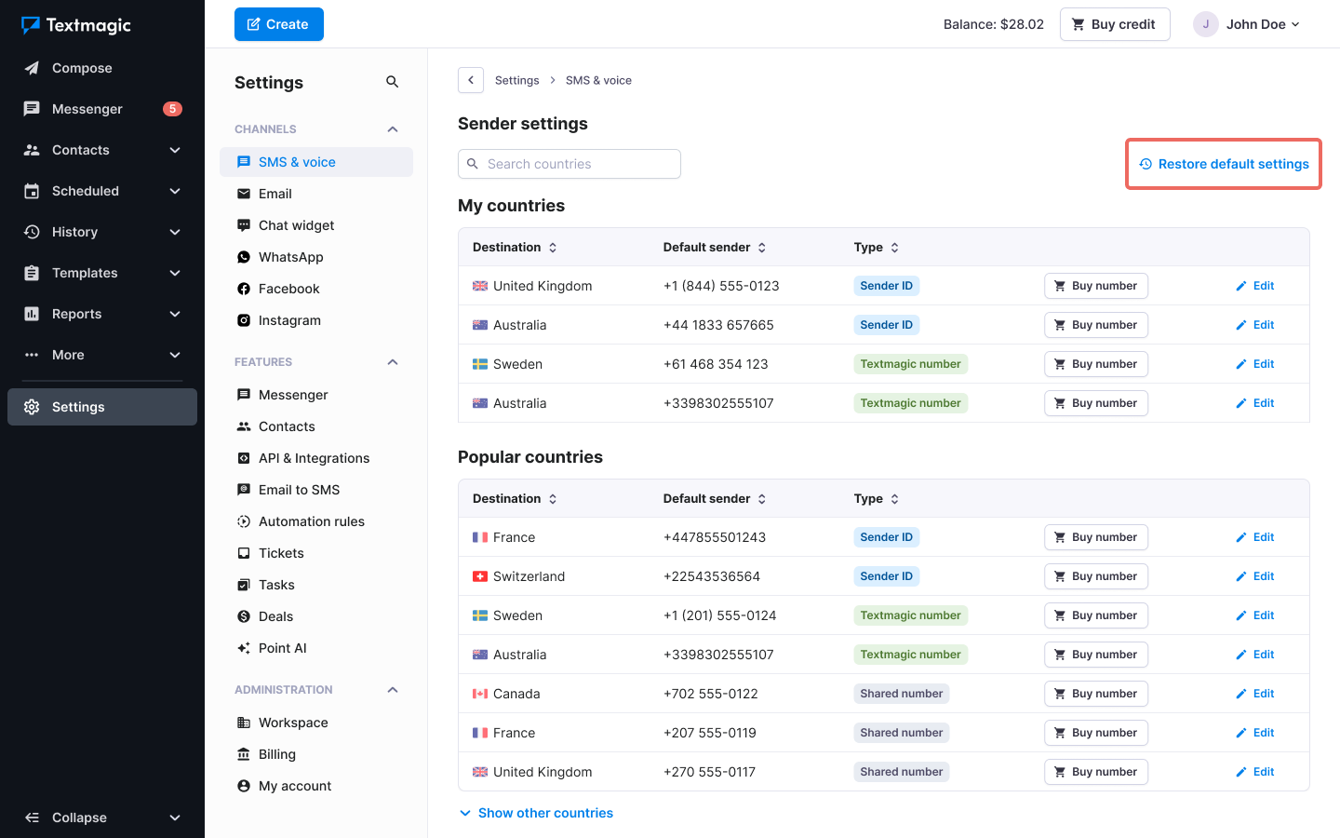
Task: Open Messenger in the left navigation
Action: point(87,109)
